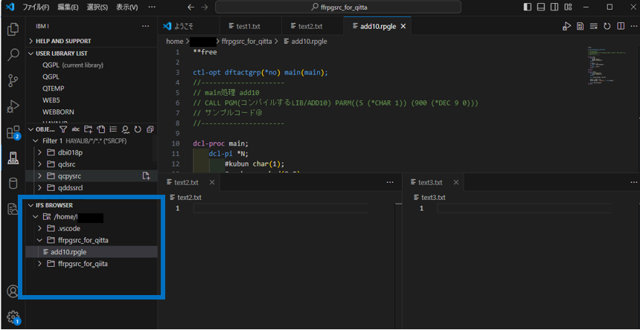Open the 選択(S) menu
640x330 pixels.
coord(97,7)
